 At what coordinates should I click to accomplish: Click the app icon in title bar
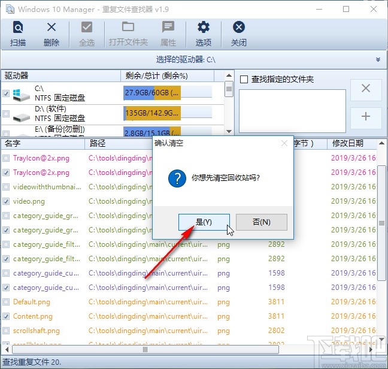pos(10,10)
